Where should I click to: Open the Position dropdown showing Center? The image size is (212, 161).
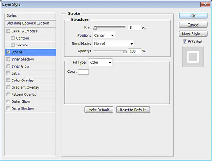(104, 35)
